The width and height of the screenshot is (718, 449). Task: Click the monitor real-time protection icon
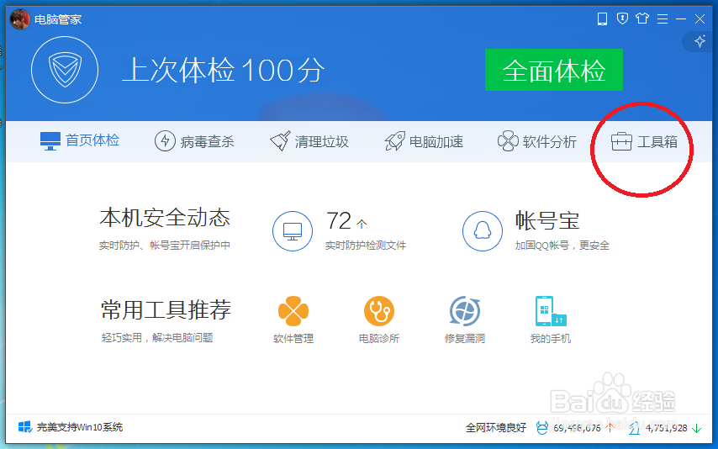293,231
